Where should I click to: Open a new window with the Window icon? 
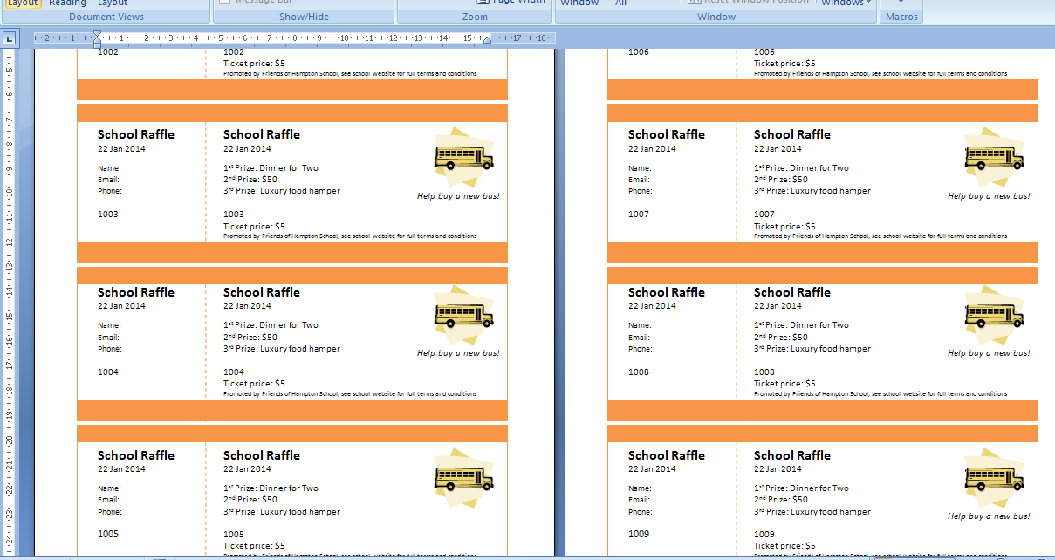click(579, 3)
